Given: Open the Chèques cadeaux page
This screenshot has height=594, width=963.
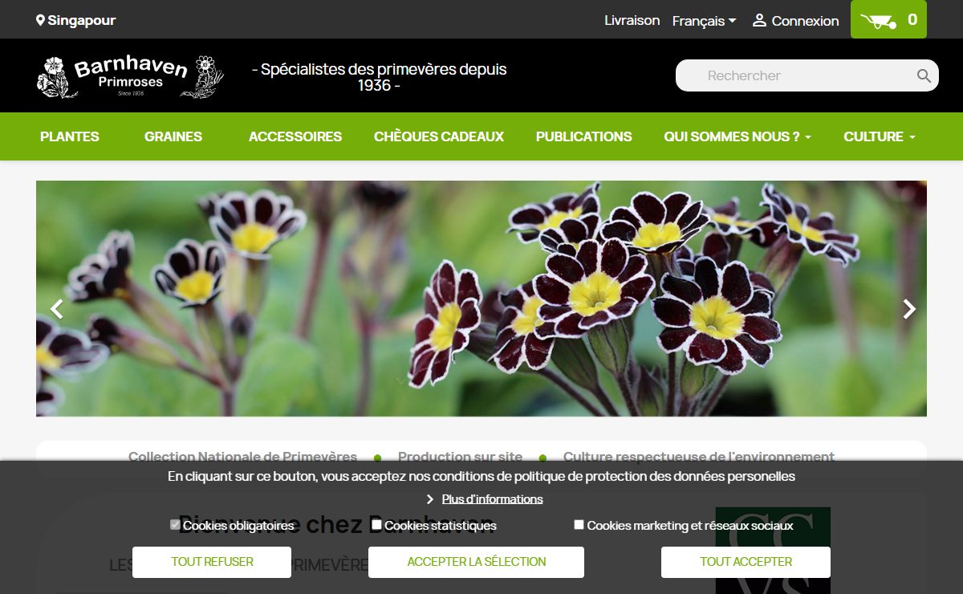Looking at the screenshot, I should (439, 136).
